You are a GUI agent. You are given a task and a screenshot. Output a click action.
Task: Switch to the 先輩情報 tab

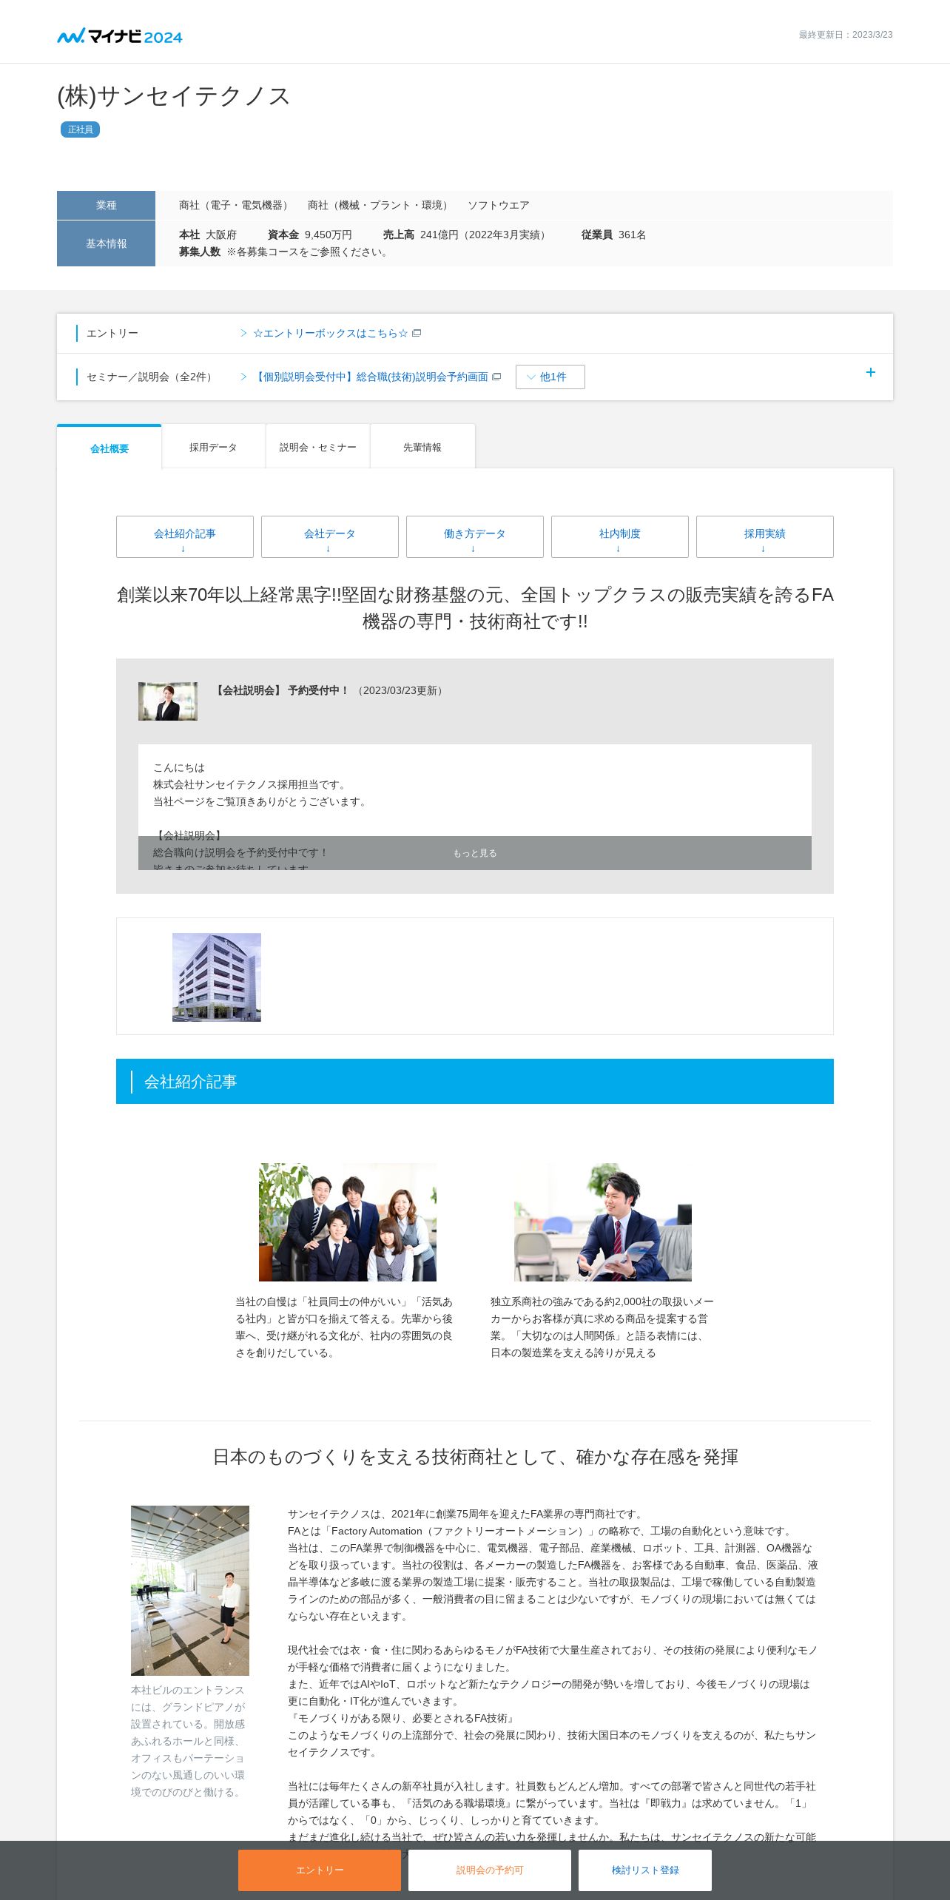(x=422, y=448)
